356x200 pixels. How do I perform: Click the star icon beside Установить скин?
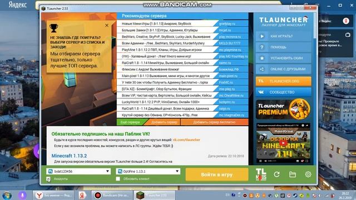click(x=262, y=58)
